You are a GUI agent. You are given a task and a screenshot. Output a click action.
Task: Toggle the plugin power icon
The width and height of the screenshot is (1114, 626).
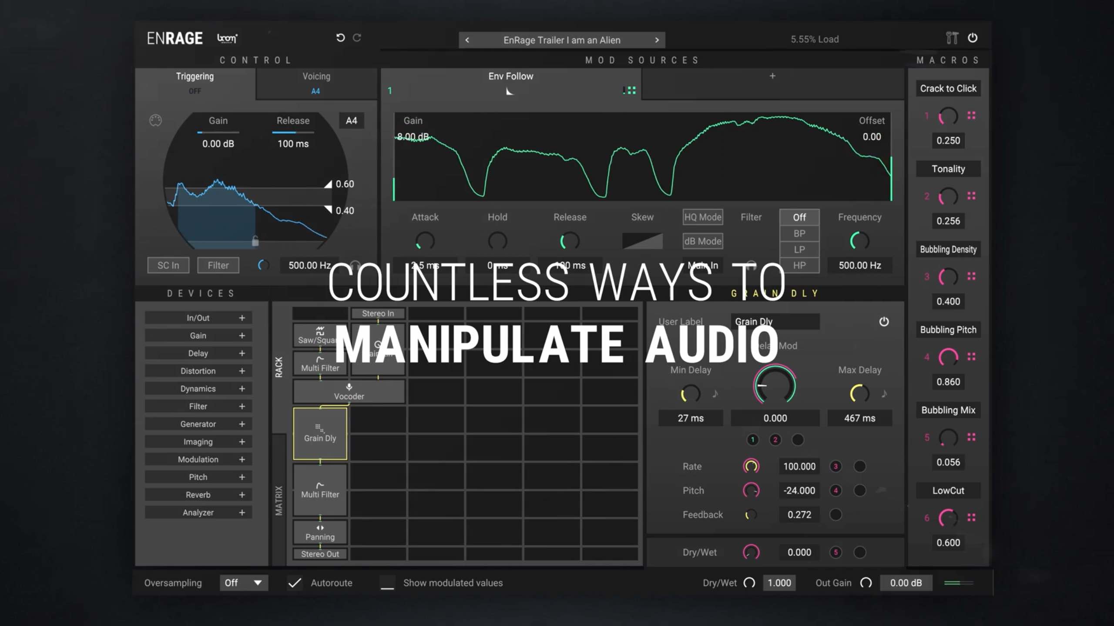coord(973,38)
